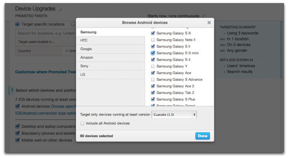
Task: Click the Done button
Action: pyautogui.click(x=203, y=136)
